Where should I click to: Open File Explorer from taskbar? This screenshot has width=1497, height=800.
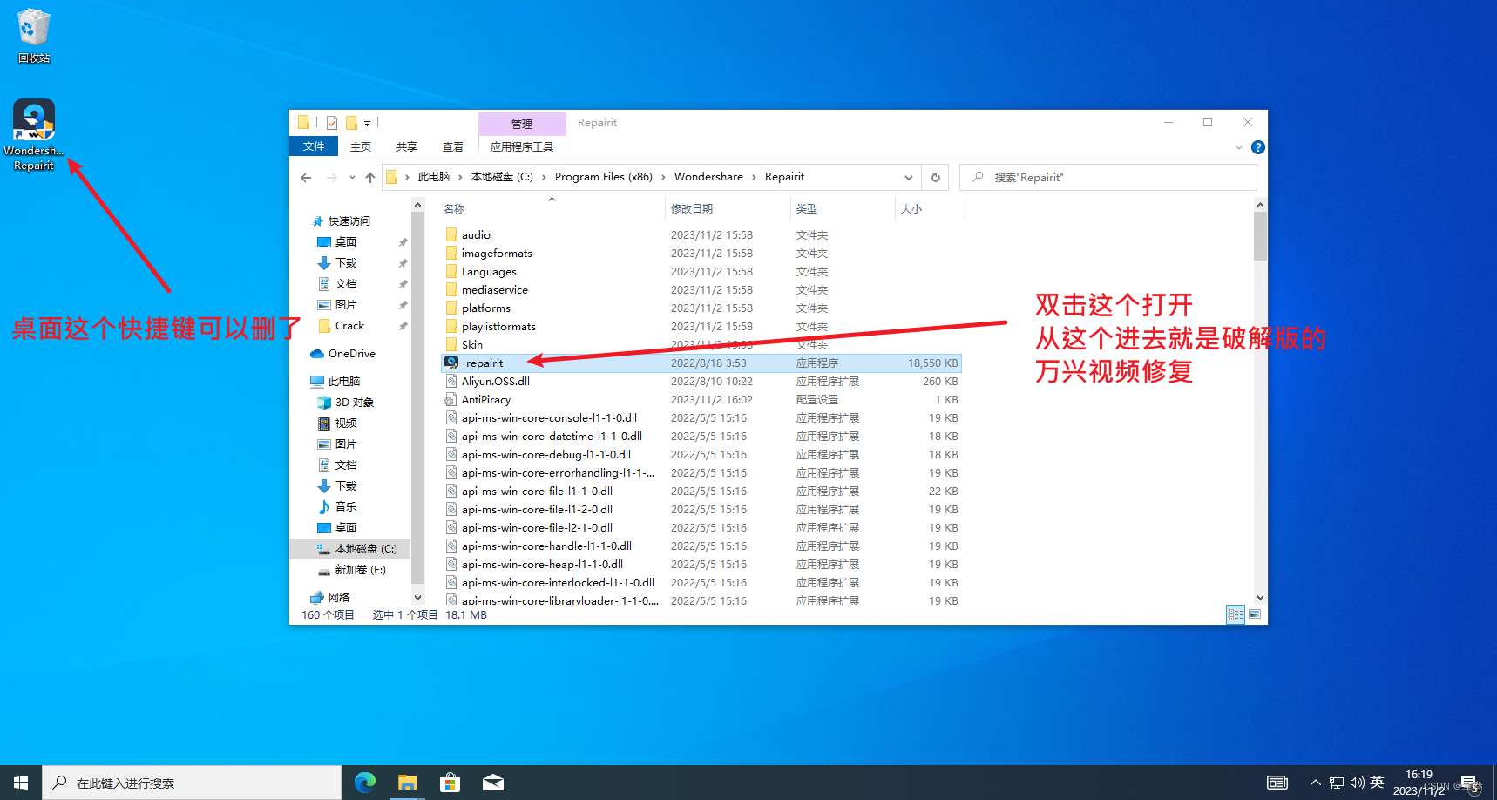coord(408,783)
